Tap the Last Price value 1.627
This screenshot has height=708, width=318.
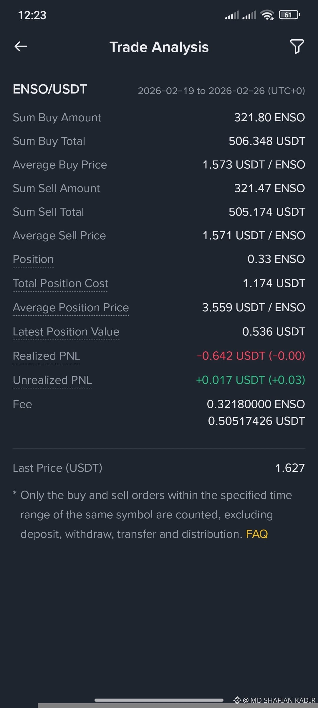click(x=290, y=468)
